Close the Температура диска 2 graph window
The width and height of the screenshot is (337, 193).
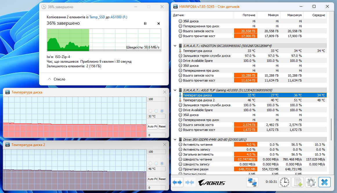point(165,145)
